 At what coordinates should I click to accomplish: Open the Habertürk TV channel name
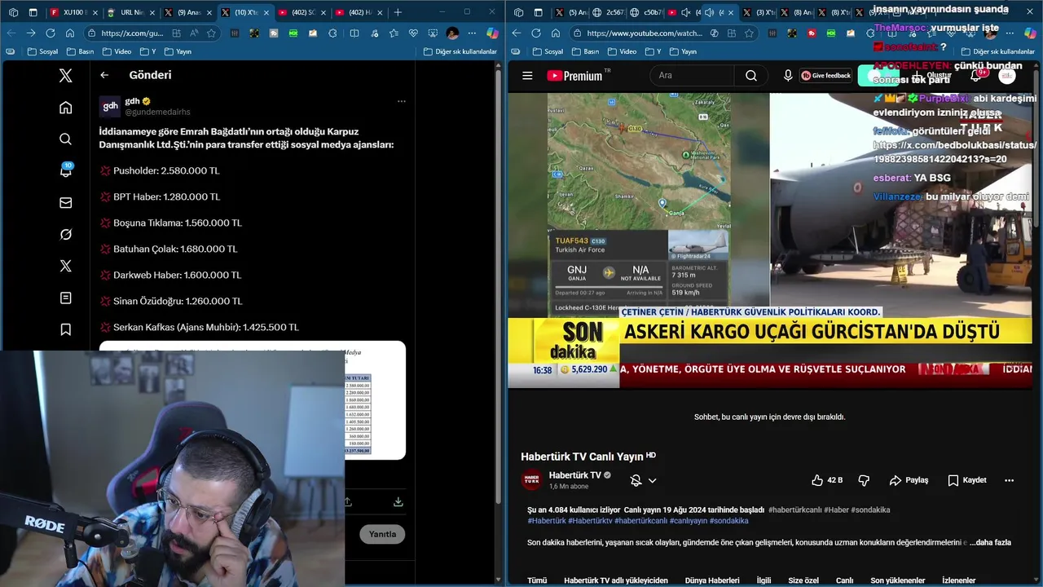pyautogui.click(x=575, y=475)
